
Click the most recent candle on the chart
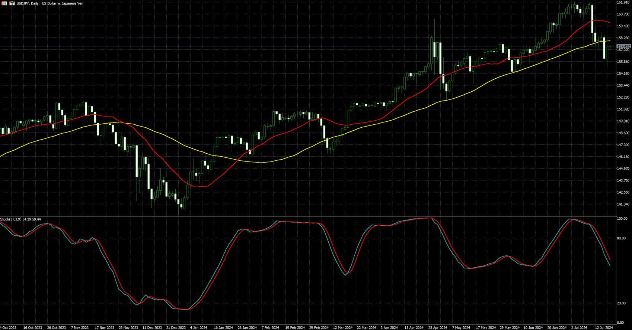coord(610,47)
